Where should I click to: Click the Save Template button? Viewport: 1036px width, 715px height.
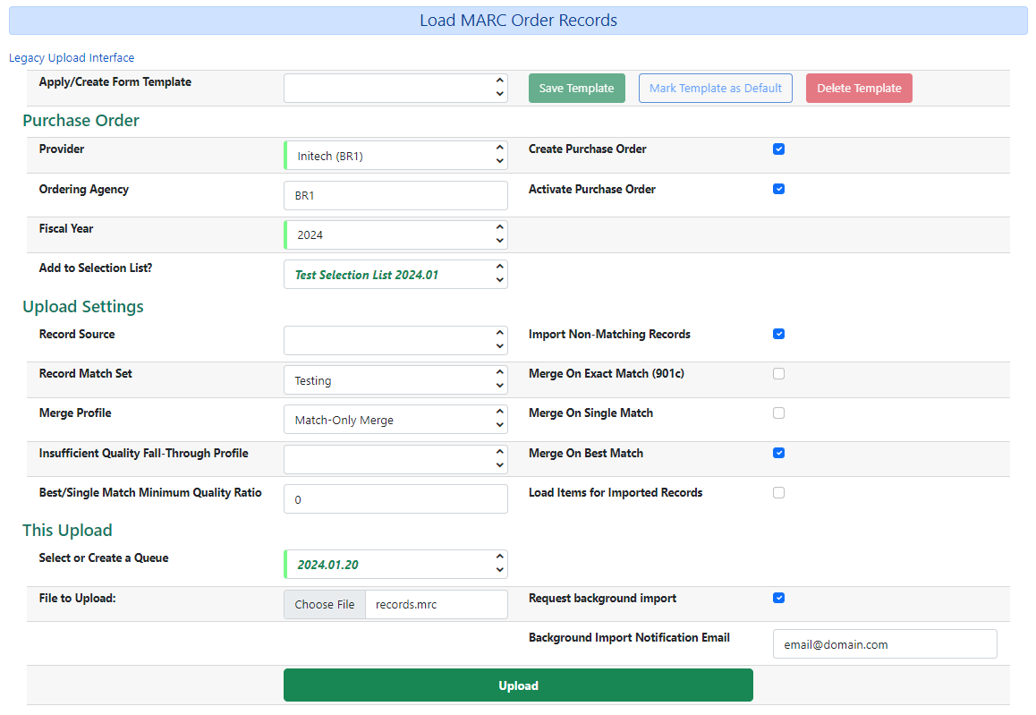[x=576, y=88]
